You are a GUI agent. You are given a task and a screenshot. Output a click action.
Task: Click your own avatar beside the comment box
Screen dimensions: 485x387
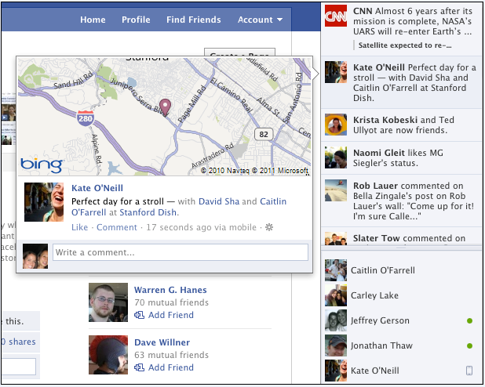pos(35,256)
